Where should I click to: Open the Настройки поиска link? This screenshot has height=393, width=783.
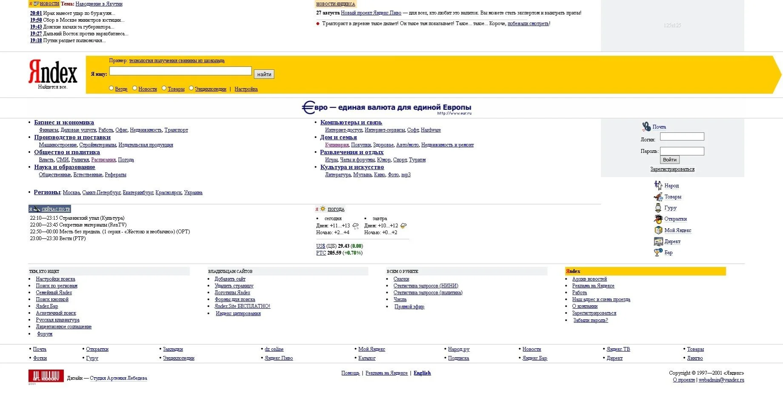[x=55, y=279]
